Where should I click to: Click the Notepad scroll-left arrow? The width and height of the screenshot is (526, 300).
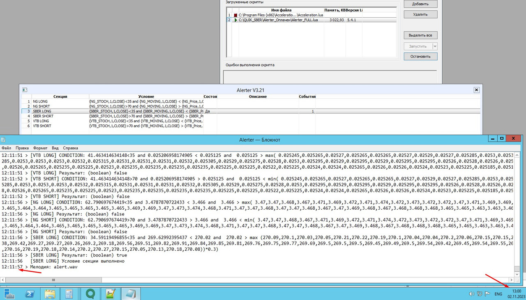point(3,280)
